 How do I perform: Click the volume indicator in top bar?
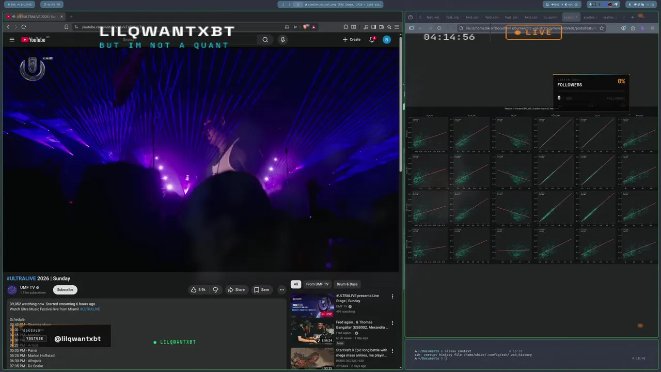tap(555, 5)
